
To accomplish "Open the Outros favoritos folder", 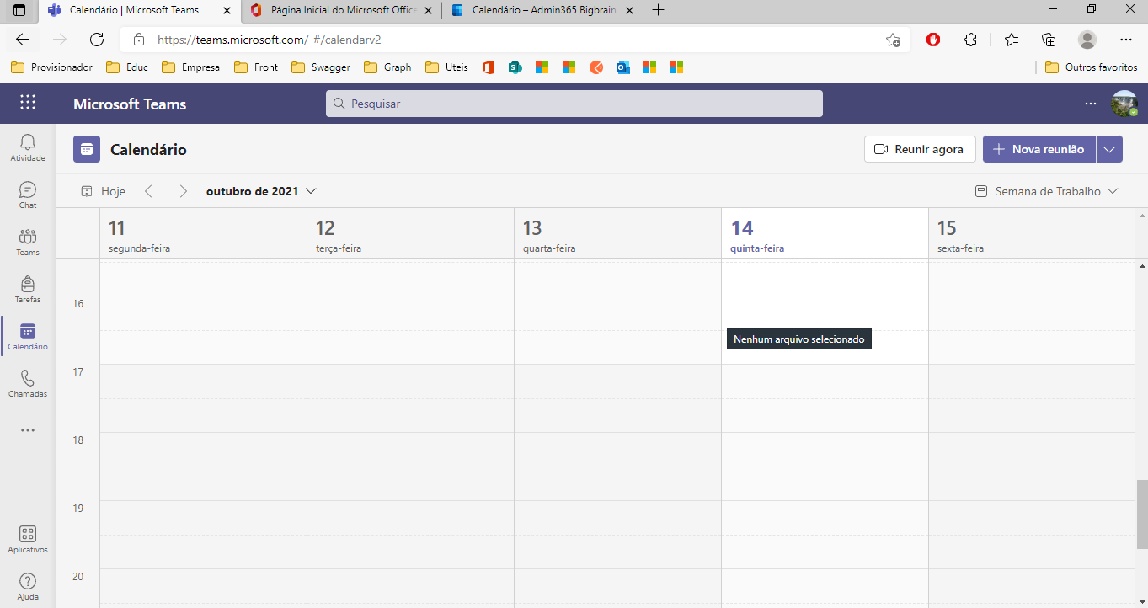I will [1091, 67].
